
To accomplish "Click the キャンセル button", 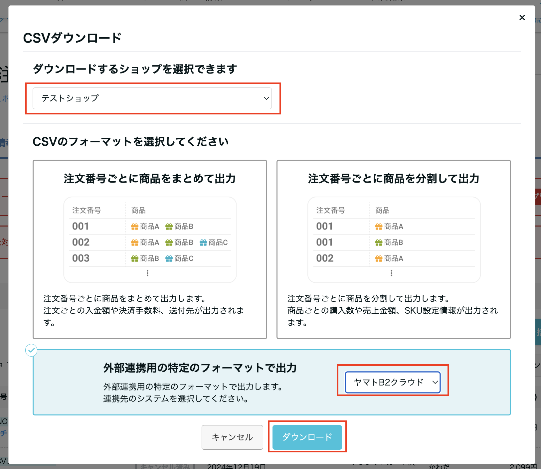I will click(x=232, y=437).
